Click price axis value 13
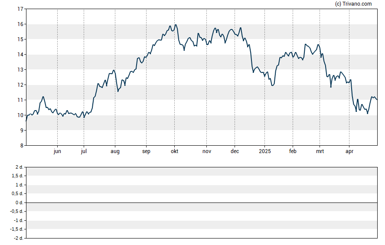This screenshot has height=245, width=385. point(20,70)
